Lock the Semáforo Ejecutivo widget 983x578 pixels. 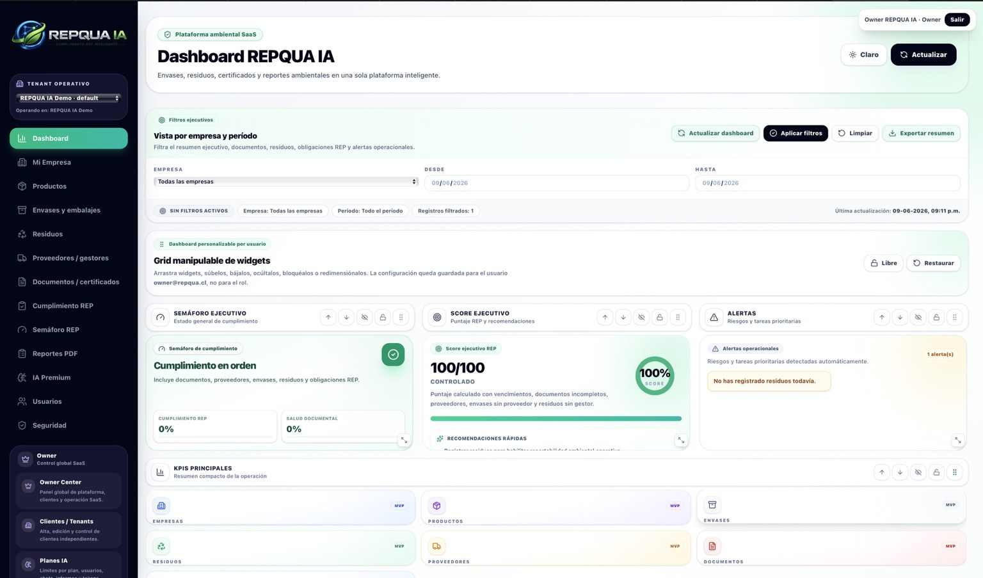383,317
